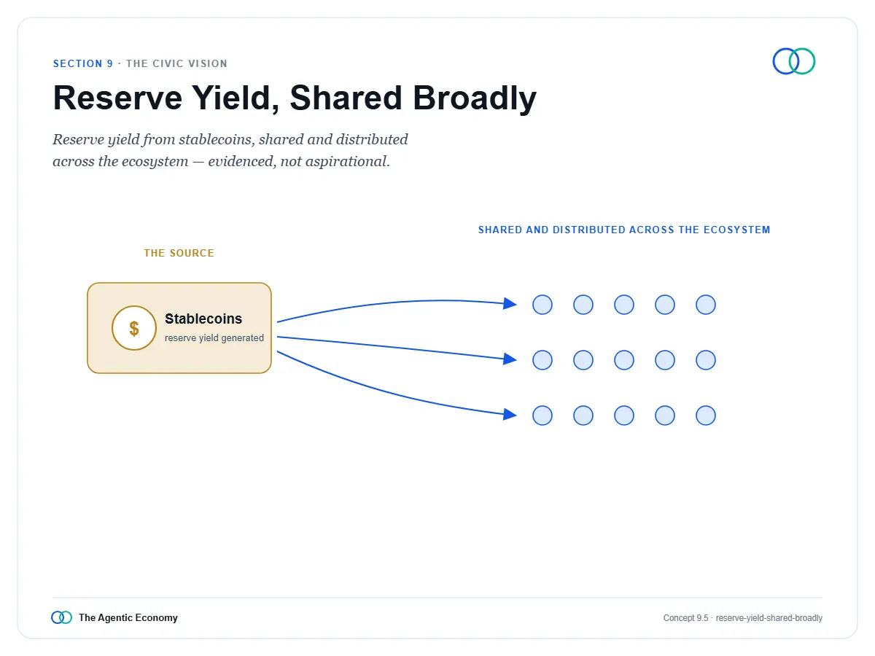Viewport: 875px width, 656px height.
Task: Click the Stablecoins source box
Action: [179, 328]
